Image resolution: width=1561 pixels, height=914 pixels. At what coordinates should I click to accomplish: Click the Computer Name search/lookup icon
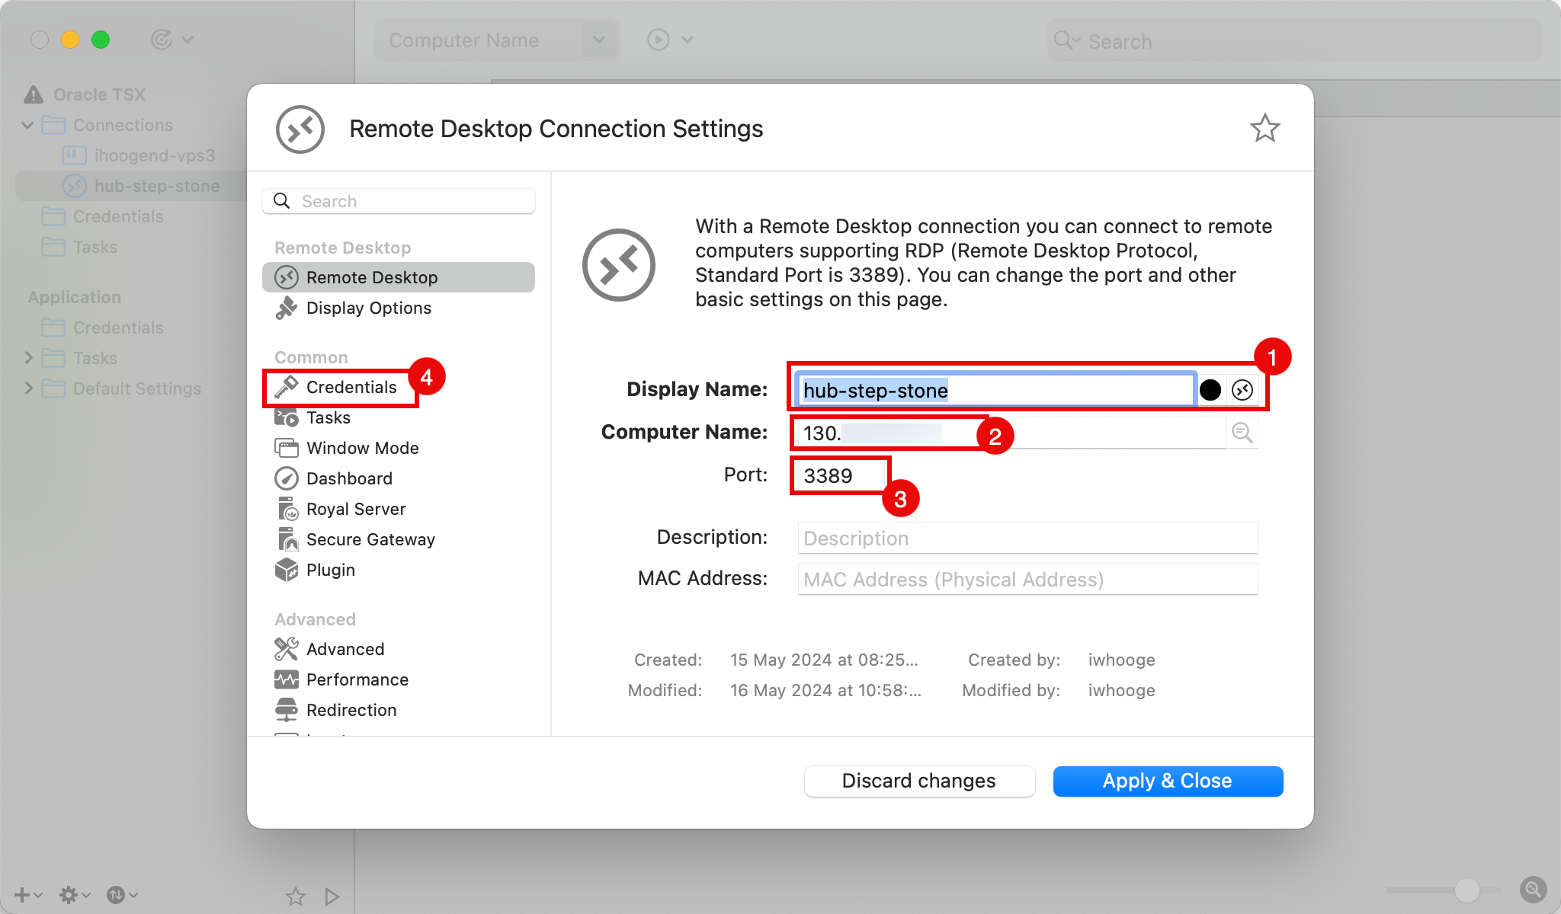[1242, 432]
